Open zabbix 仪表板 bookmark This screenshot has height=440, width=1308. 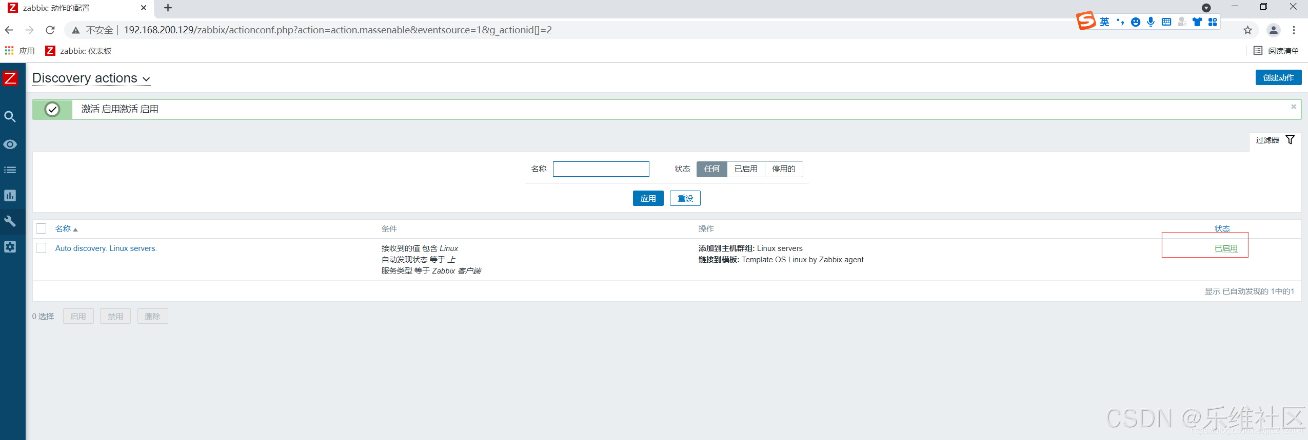click(x=78, y=51)
